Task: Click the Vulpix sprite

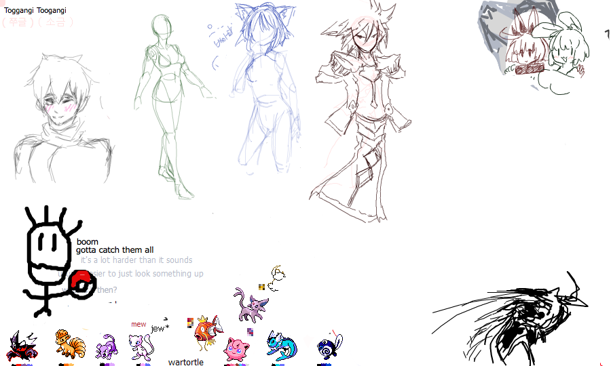Action: coord(70,344)
